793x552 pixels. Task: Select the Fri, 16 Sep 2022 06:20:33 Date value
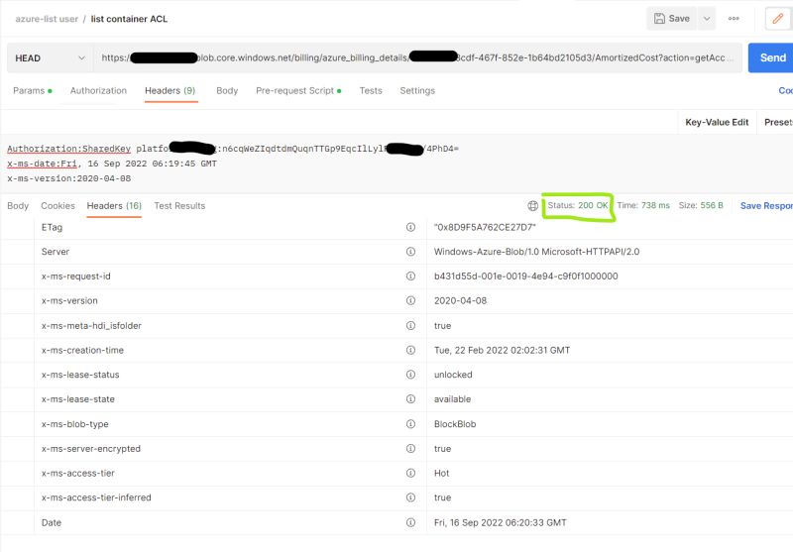[501, 522]
